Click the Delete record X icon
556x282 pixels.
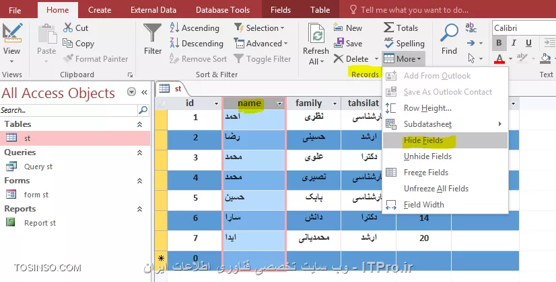coord(339,58)
